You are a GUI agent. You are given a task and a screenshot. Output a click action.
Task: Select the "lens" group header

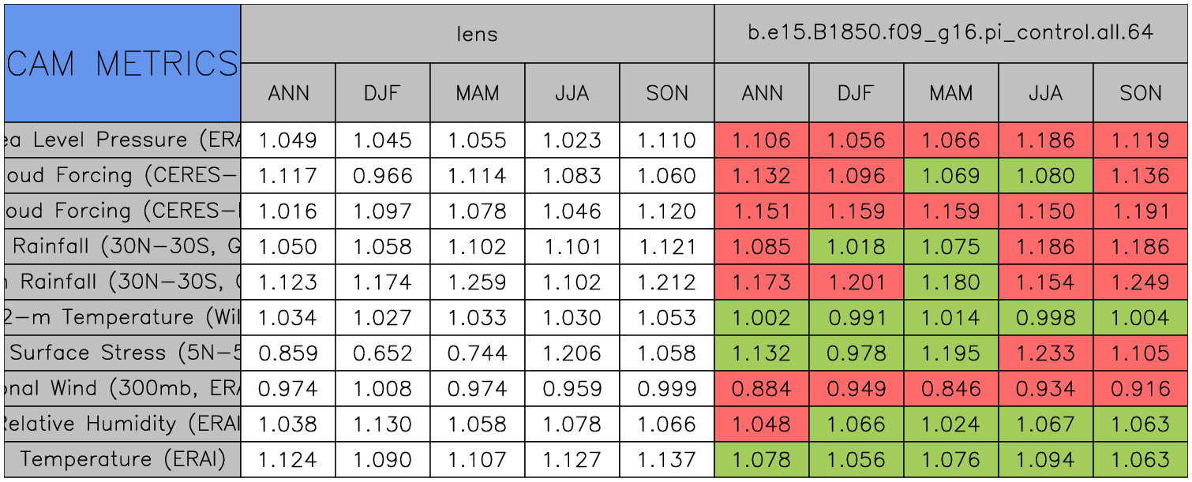coord(477,33)
